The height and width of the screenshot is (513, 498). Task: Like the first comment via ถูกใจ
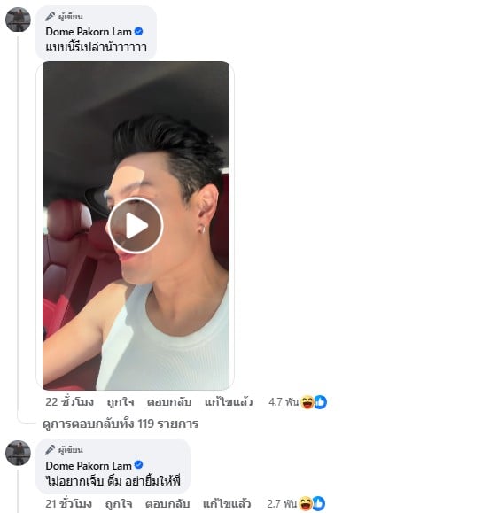[121, 402]
